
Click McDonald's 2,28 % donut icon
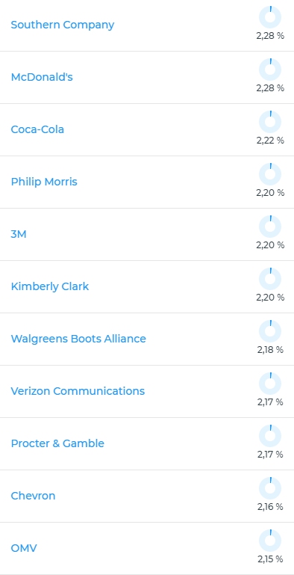click(x=270, y=70)
